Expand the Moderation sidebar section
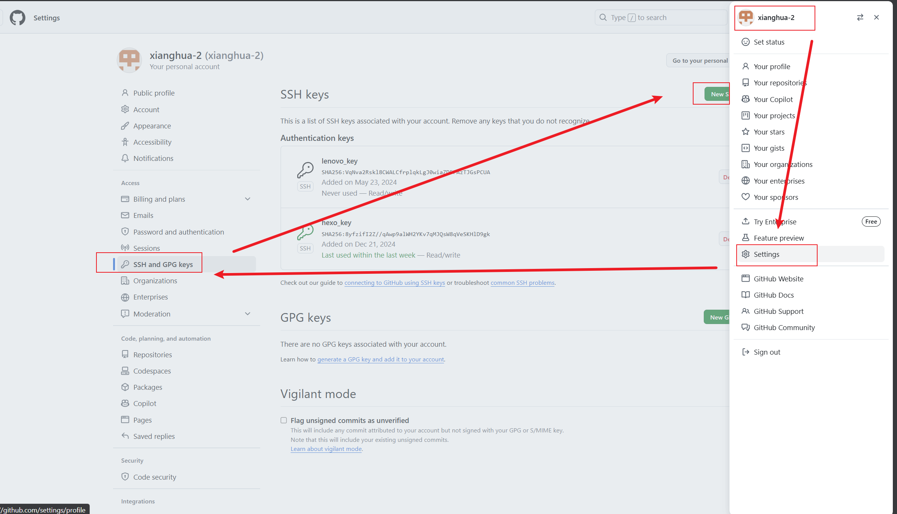 248,314
